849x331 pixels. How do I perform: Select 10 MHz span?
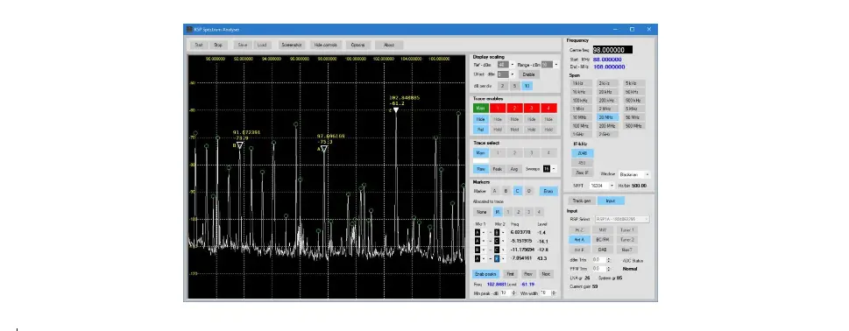point(582,117)
